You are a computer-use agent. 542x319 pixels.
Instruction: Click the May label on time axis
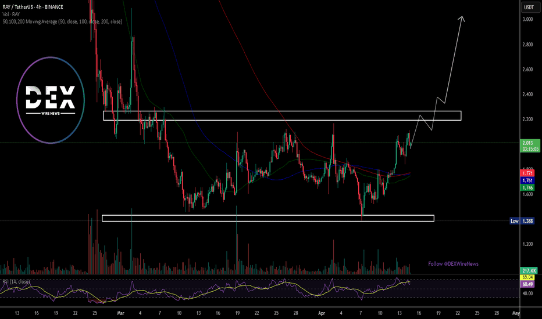(516, 313)
